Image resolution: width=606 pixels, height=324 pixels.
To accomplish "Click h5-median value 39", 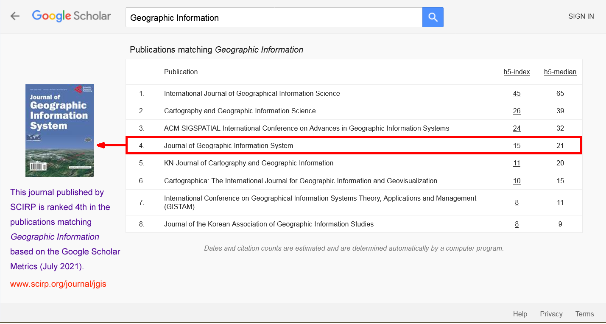I will tap(560, 111).
